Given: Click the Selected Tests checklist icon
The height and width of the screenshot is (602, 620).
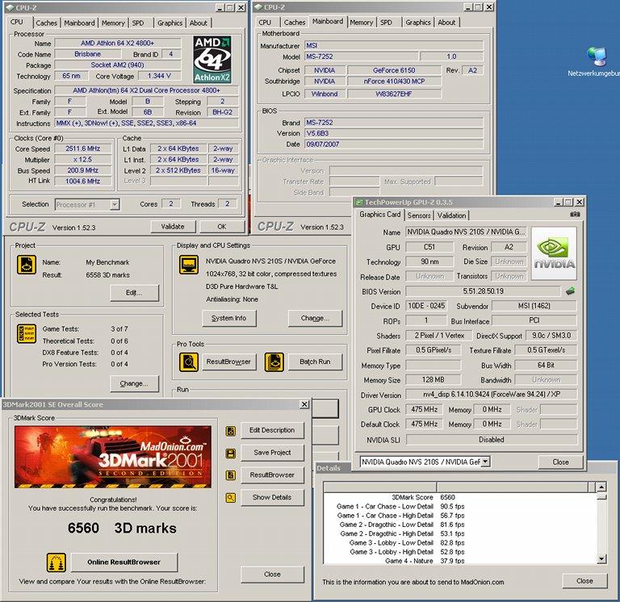Looking at the screenshot, I should coord(27,333).
